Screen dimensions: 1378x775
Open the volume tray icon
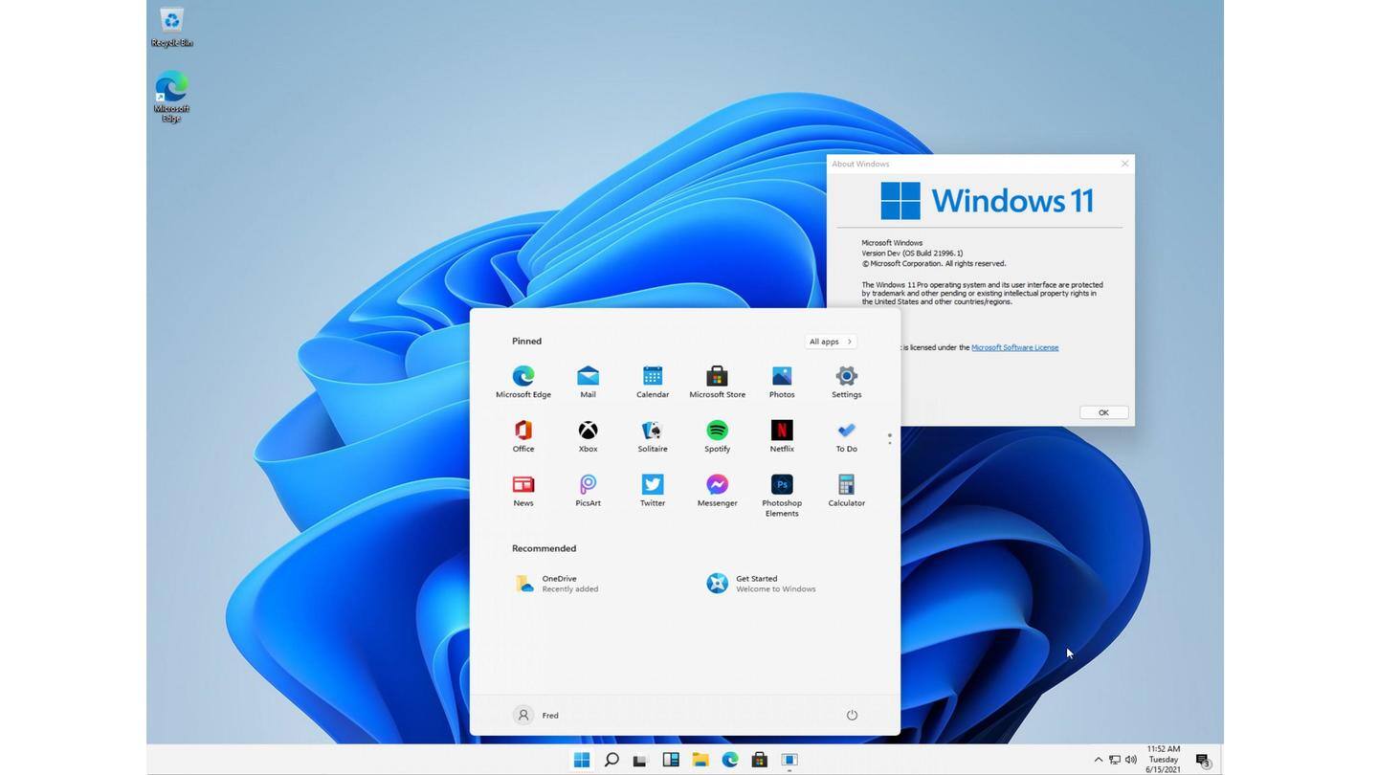[1131, 760]
